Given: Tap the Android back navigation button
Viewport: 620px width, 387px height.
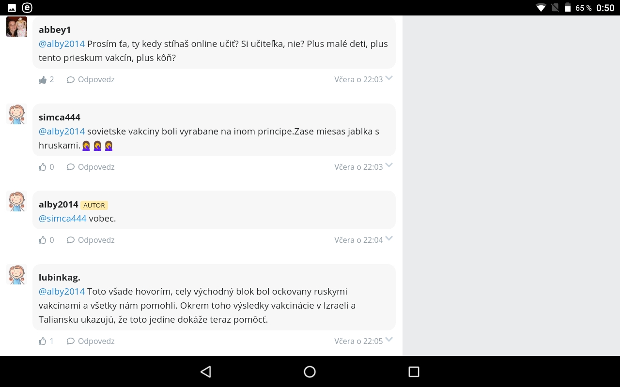Looking at the screenshot, I should pos(206,372).
